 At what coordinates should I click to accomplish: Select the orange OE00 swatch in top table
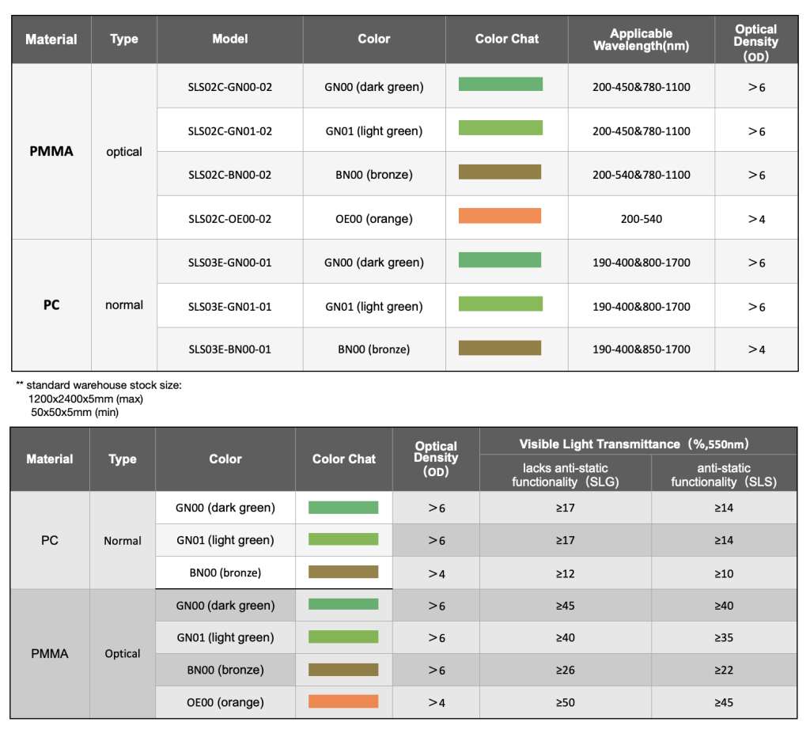[500, 215]
